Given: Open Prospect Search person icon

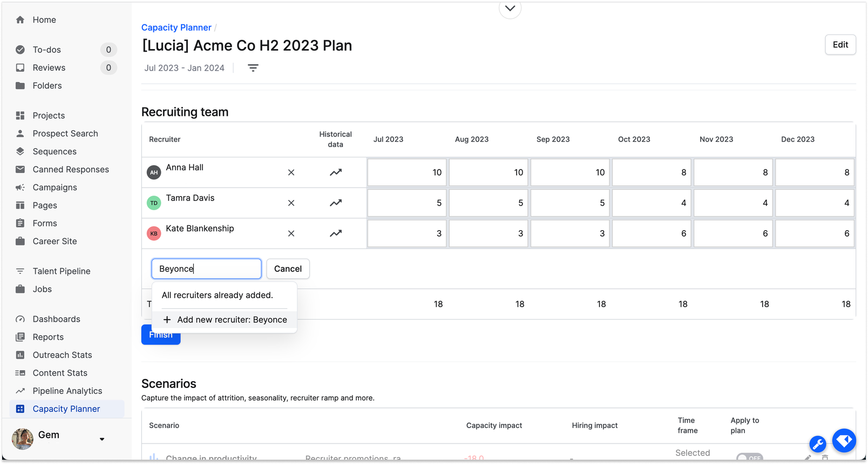Looking at the screenshot, I should coord(20,134).
